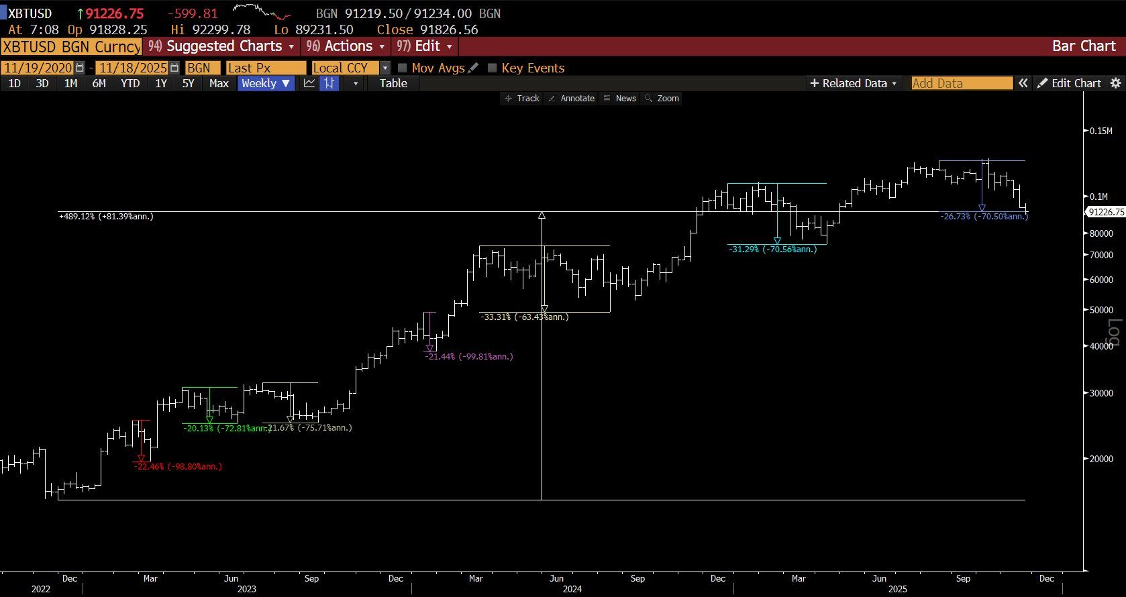Screen dimensions: 1126x597
Task: Click the Edit Chart button
Action: 1069,83
